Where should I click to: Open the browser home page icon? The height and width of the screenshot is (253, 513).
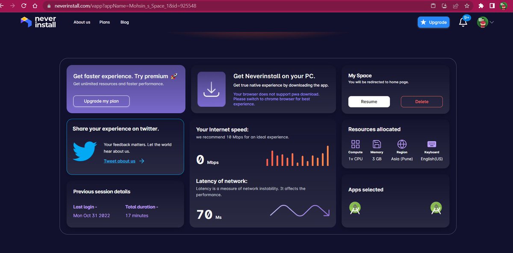pos(35,6)
